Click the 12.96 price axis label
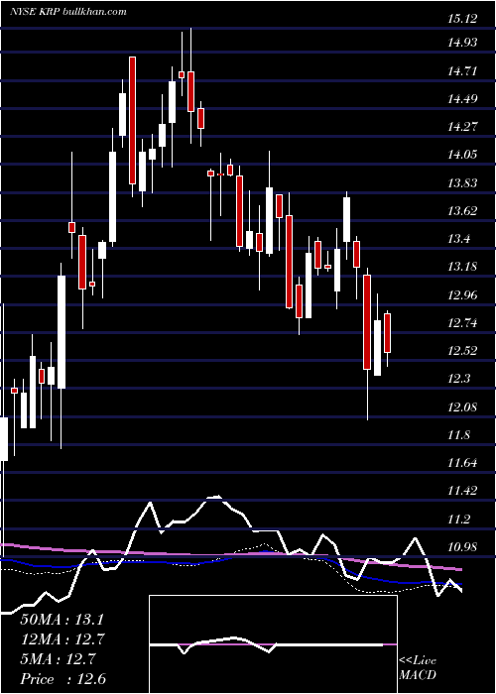 463,295
